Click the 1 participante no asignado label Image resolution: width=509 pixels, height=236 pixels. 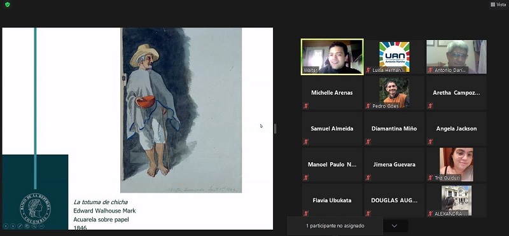pos(335,226)
